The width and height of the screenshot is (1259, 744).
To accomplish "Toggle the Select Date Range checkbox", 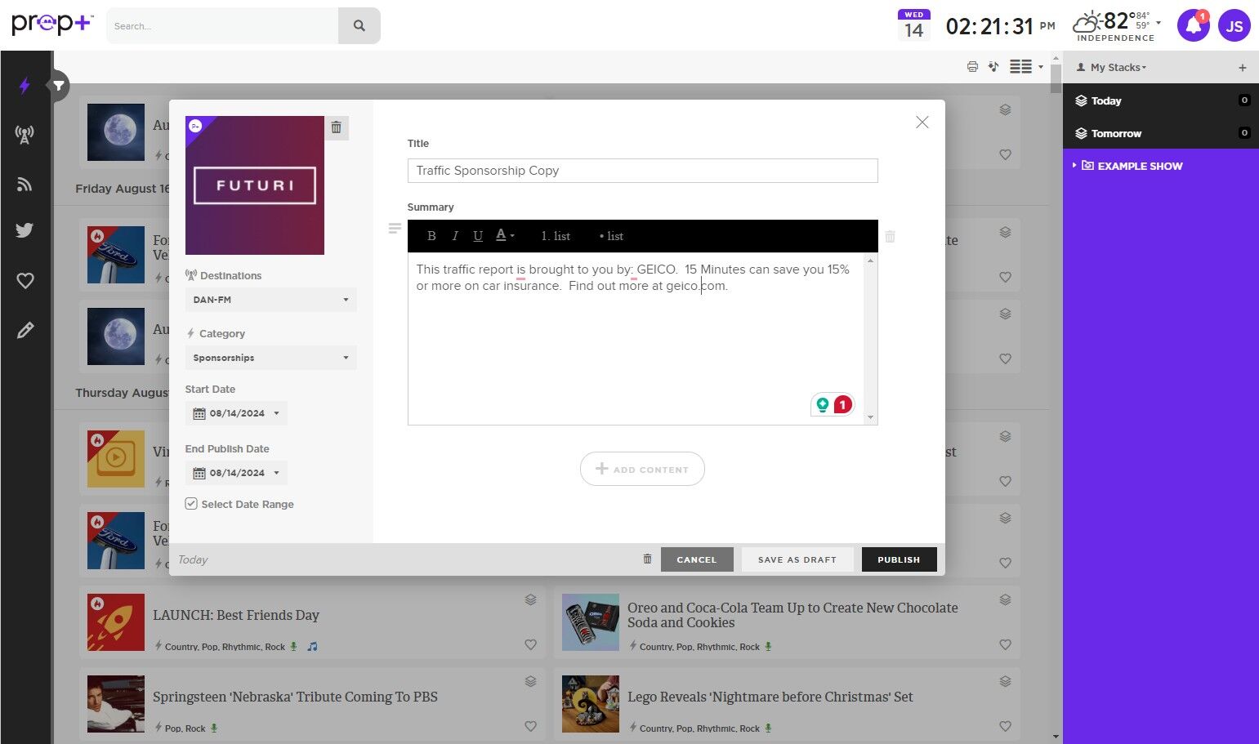I will coord(191,504).
